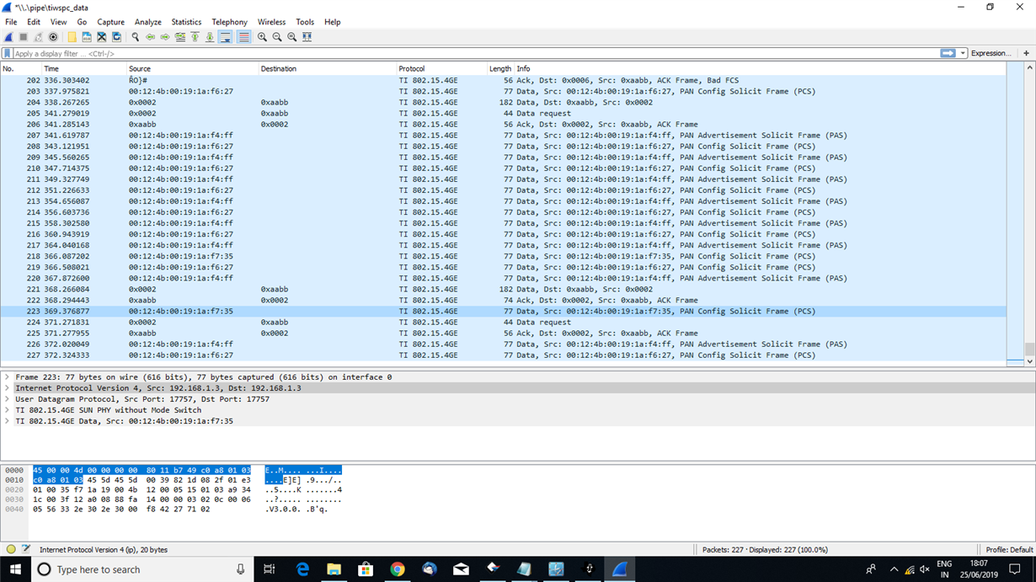Jump to the first packet
This screenshot has width=1036, height=582.
point(195,37)
